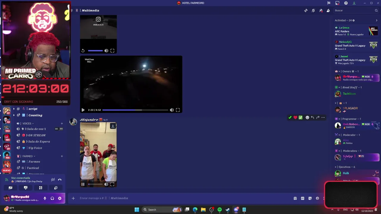The image size is (381, 214).
Task: Seek on Alejandro's video progress bar
Action: [x=95, y=184]
